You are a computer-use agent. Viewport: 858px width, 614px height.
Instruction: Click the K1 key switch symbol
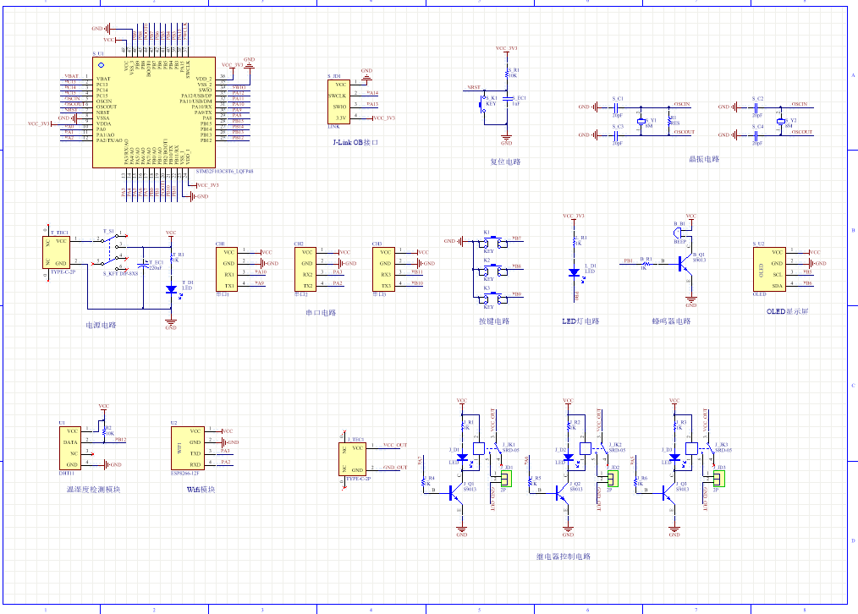point(489,242)
